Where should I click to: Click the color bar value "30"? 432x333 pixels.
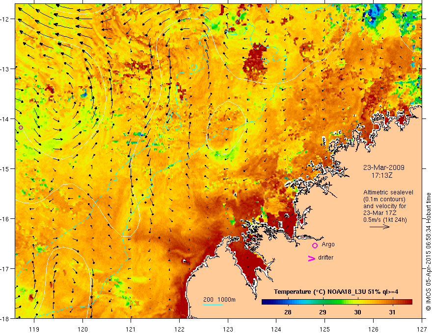click(x=357, y=312)
